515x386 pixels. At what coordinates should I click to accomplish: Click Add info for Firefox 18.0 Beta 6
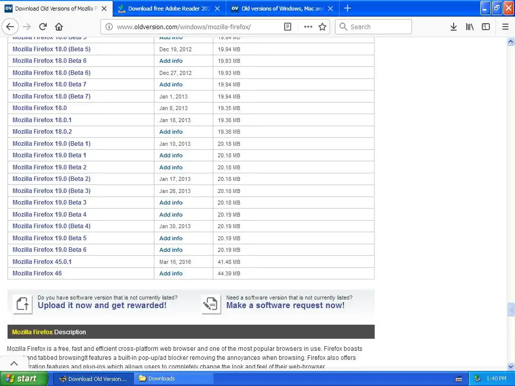[171, 61]
